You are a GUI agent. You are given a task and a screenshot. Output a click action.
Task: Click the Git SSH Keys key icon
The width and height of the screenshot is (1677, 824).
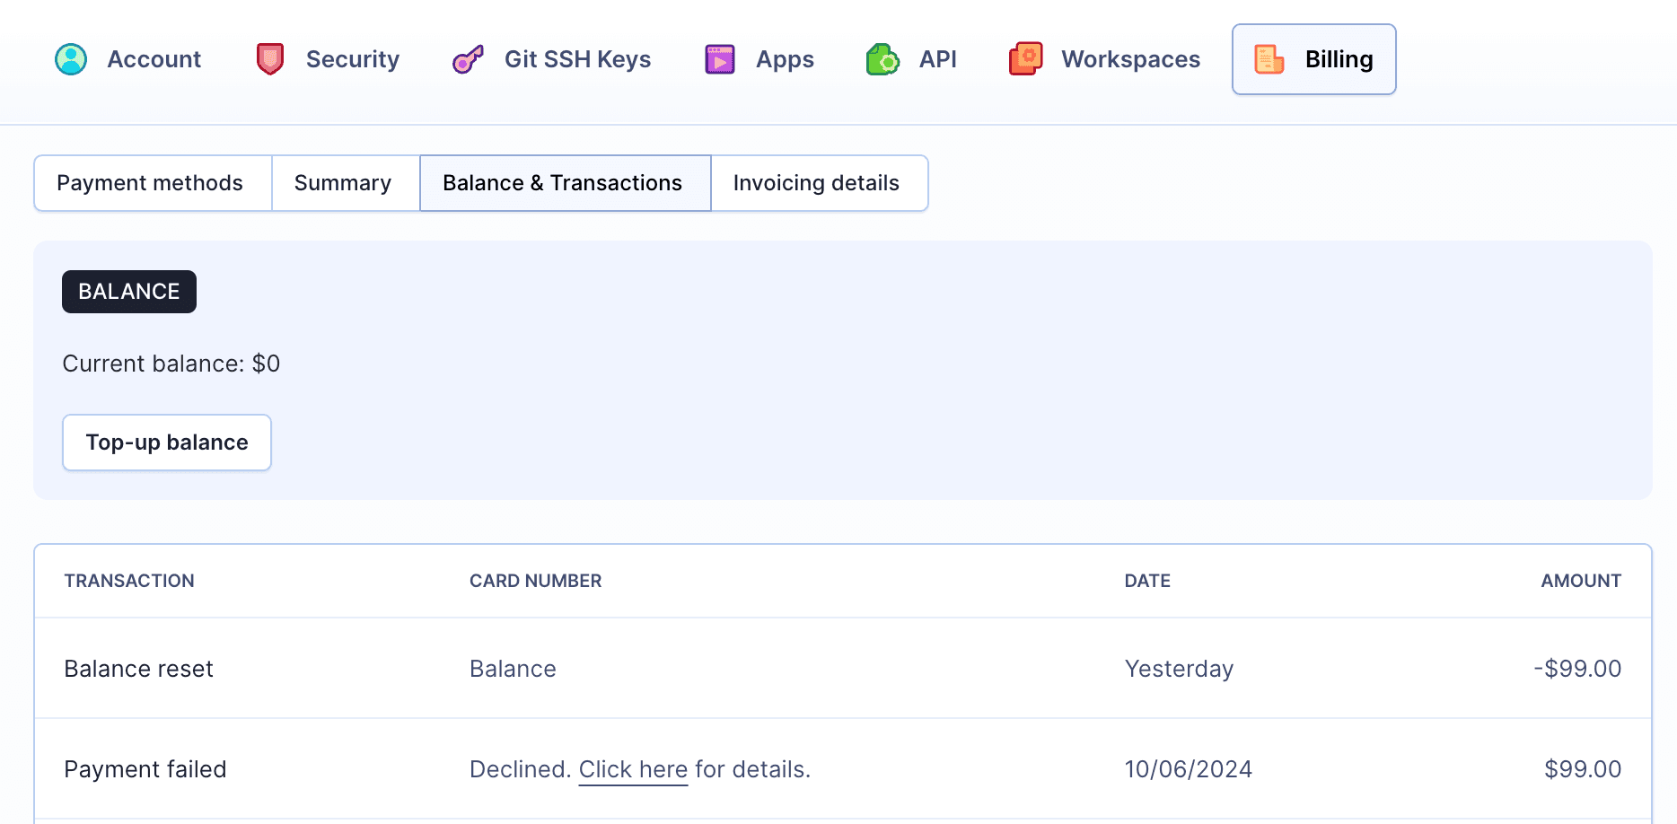point(468,59)
